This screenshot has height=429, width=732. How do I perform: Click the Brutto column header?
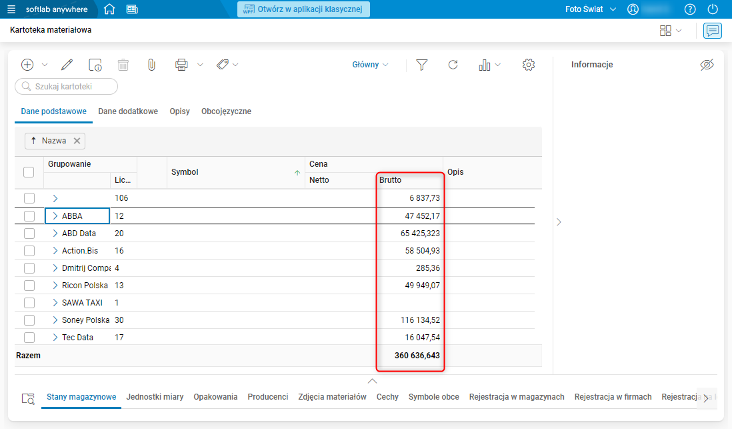coord(410,180)
